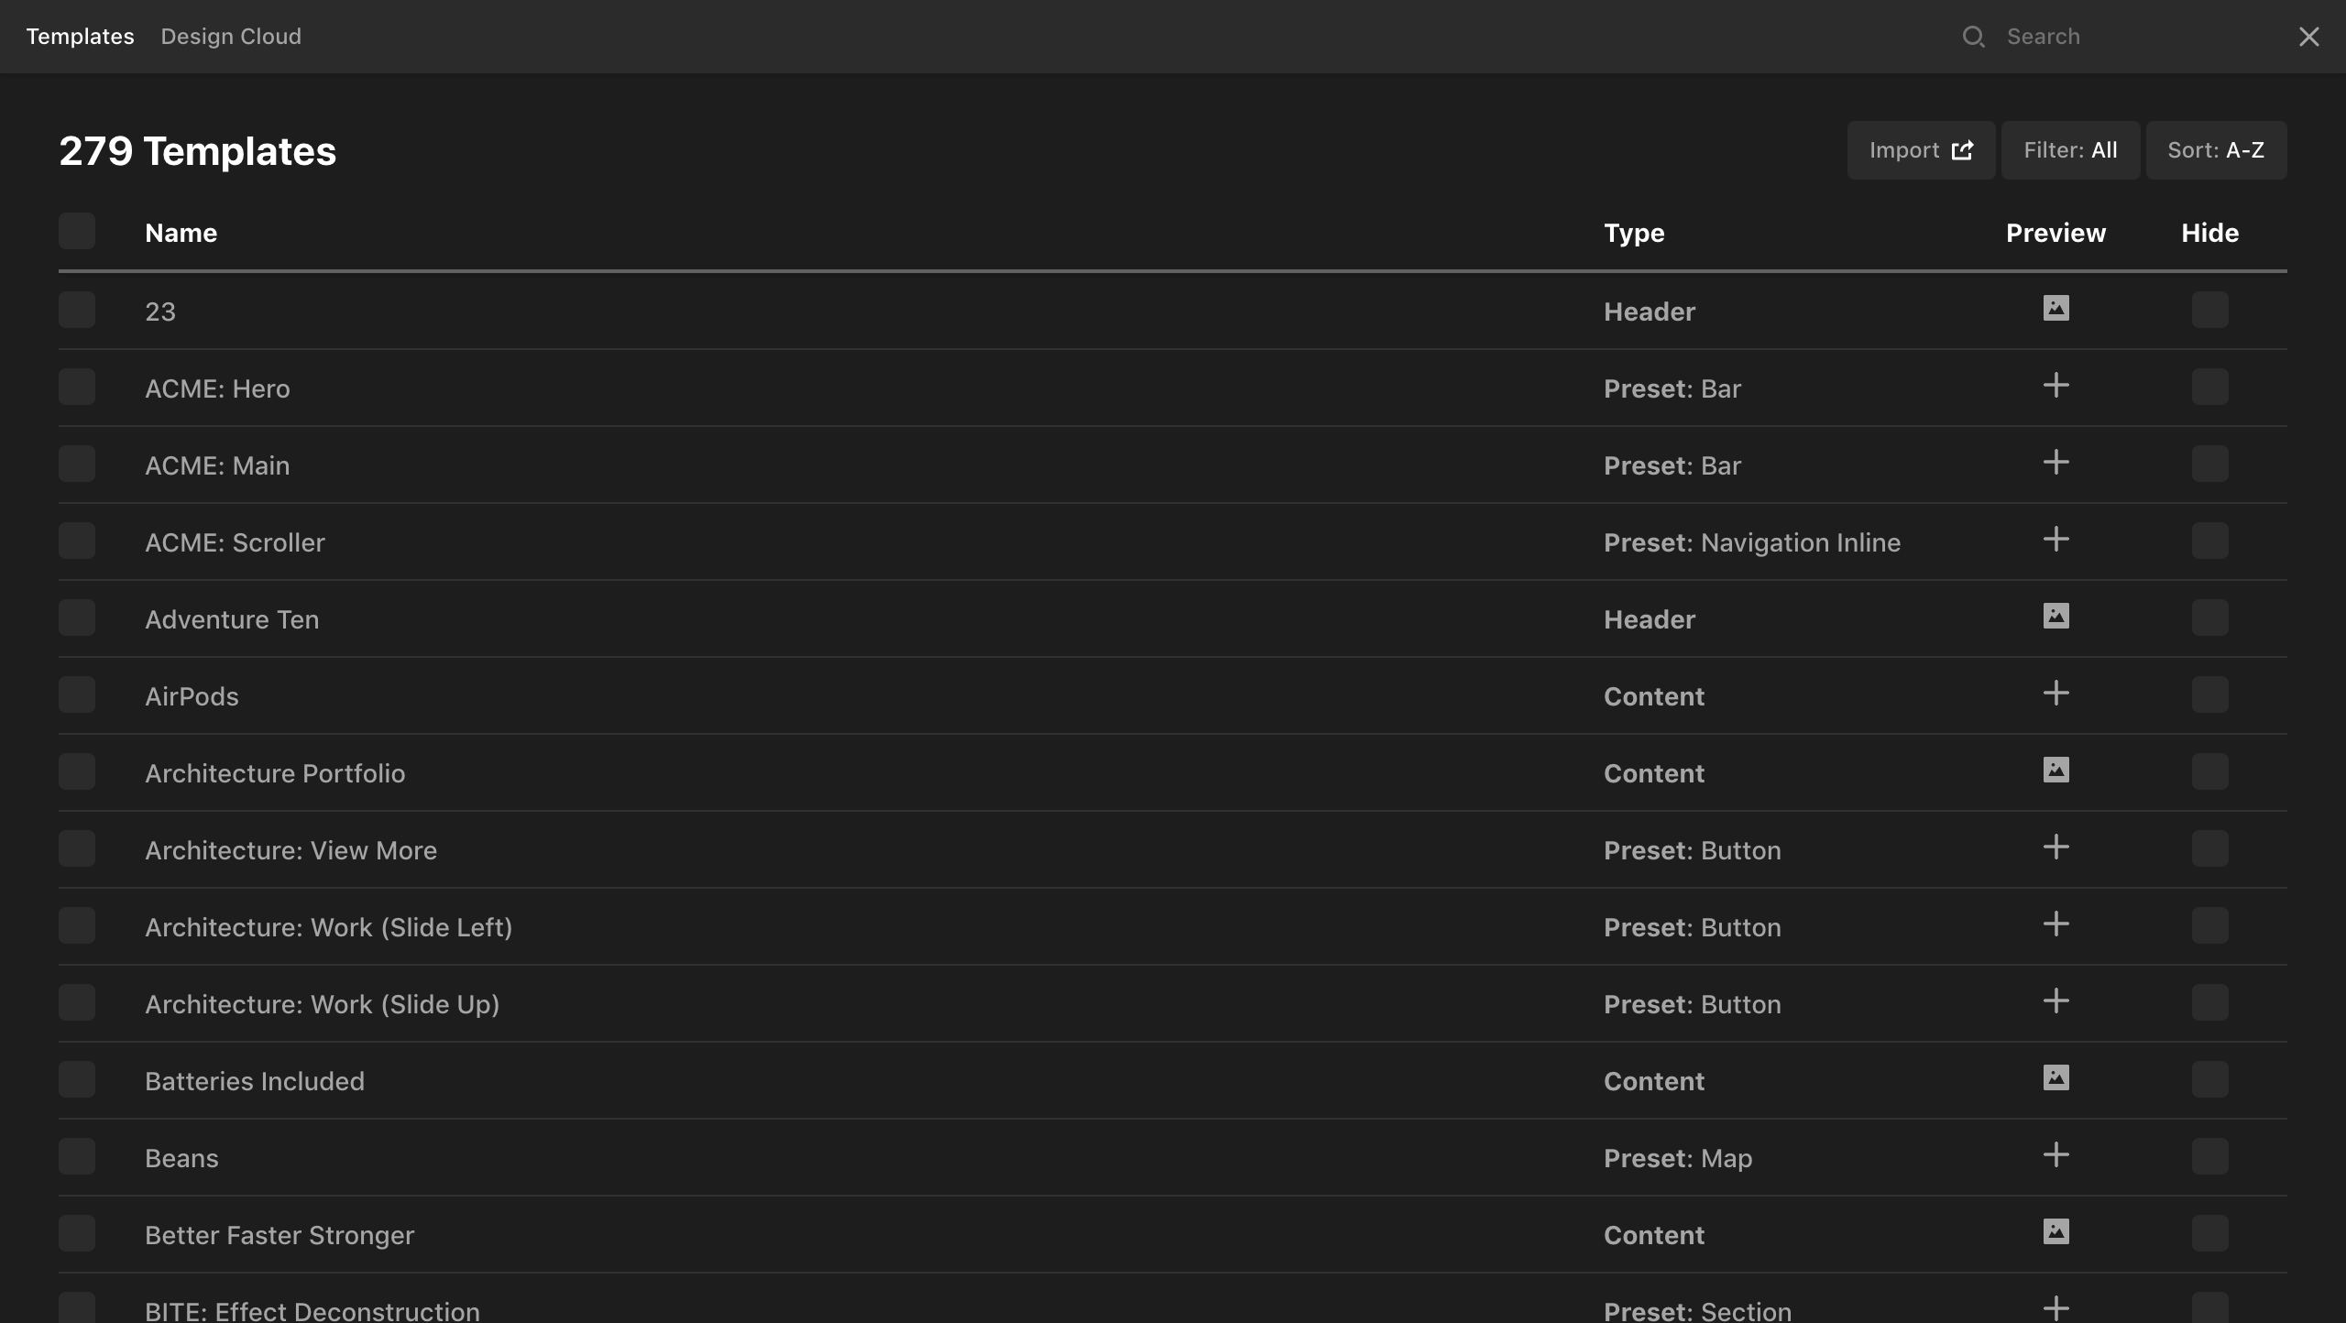
Task: Click the plus icon for Beans preset
Action: click(x=2055, y=1155)
